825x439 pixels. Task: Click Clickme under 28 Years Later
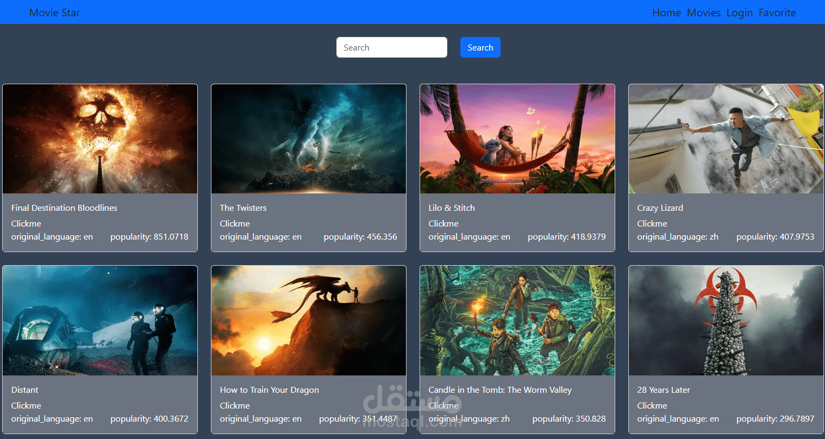pos(652,405)
